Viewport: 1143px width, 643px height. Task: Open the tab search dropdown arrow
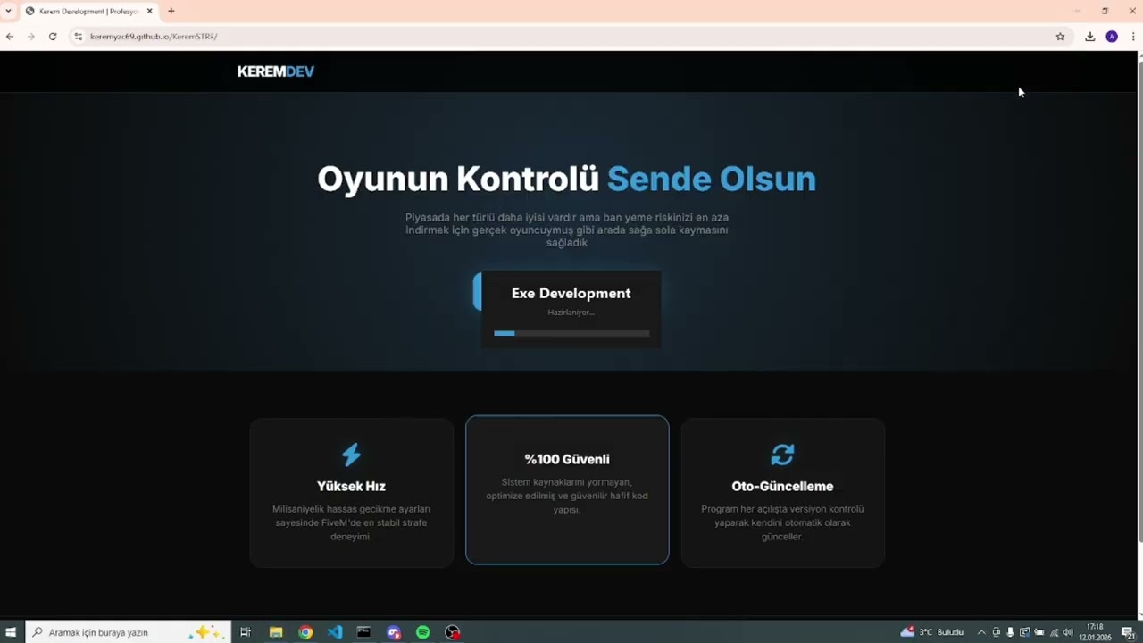tap(8, 11)
